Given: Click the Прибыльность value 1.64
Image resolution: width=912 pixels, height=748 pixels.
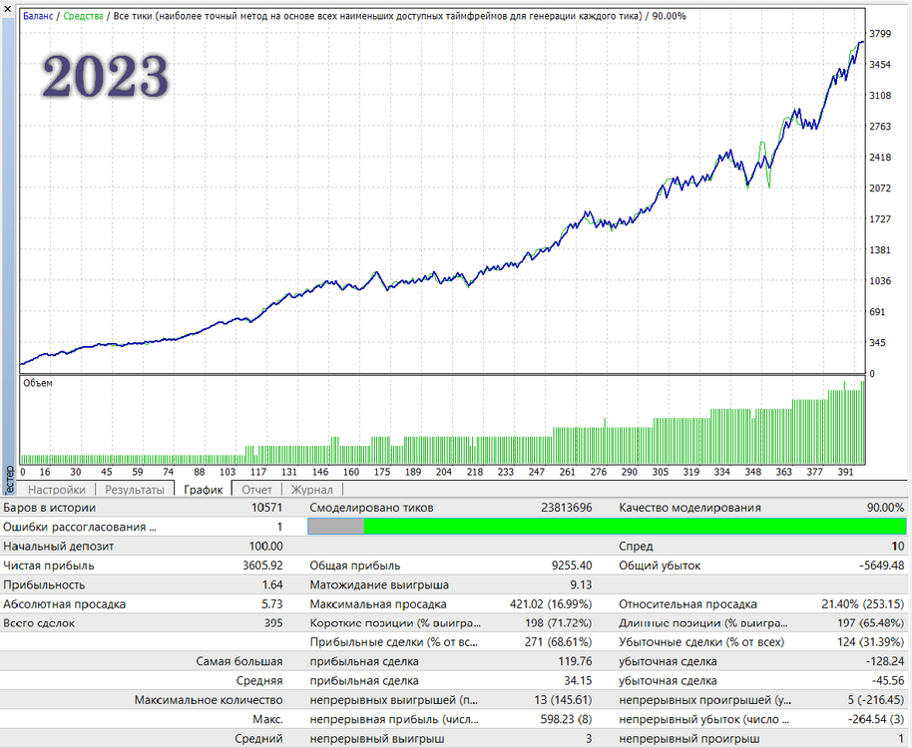Looking at the screenshot, I should [272, 584].
